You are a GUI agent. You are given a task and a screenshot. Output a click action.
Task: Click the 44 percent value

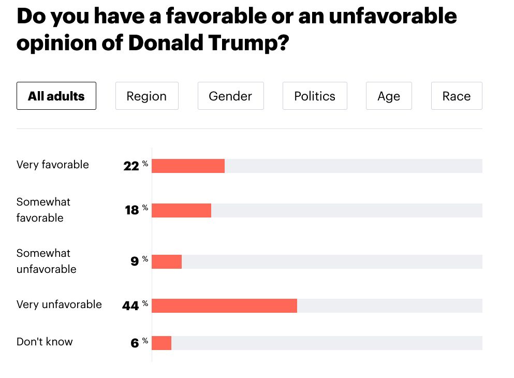(135, 305)
